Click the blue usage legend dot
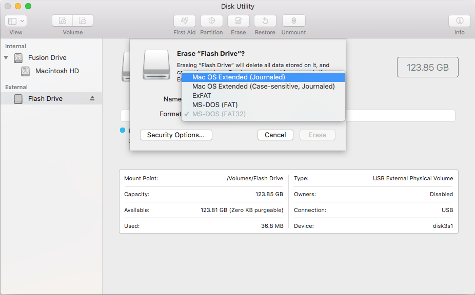Viewport: 475px width, 295px height. click(123, 130)
